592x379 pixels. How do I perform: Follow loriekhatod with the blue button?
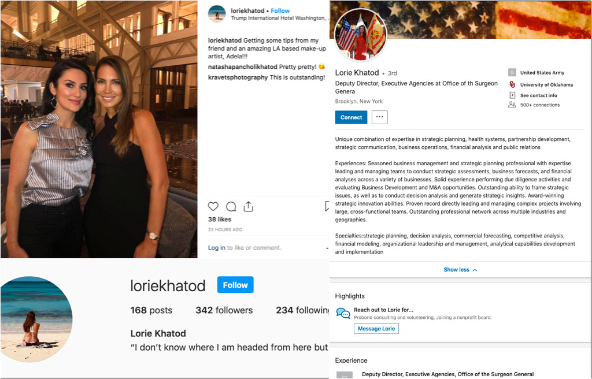click(235, 285)
